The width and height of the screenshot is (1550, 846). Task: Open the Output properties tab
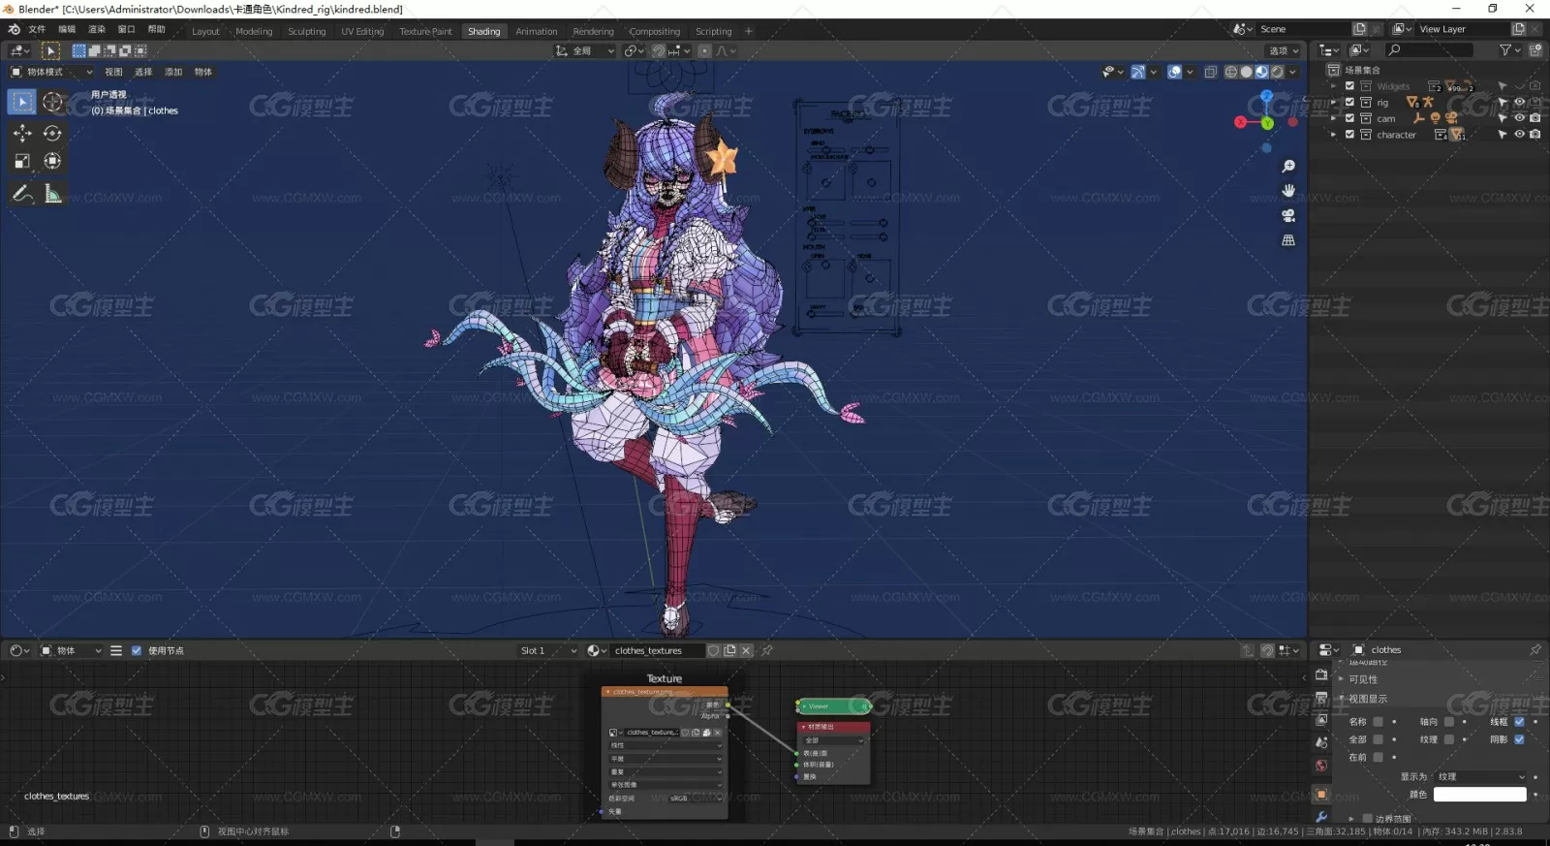(x=1321, y=698)
